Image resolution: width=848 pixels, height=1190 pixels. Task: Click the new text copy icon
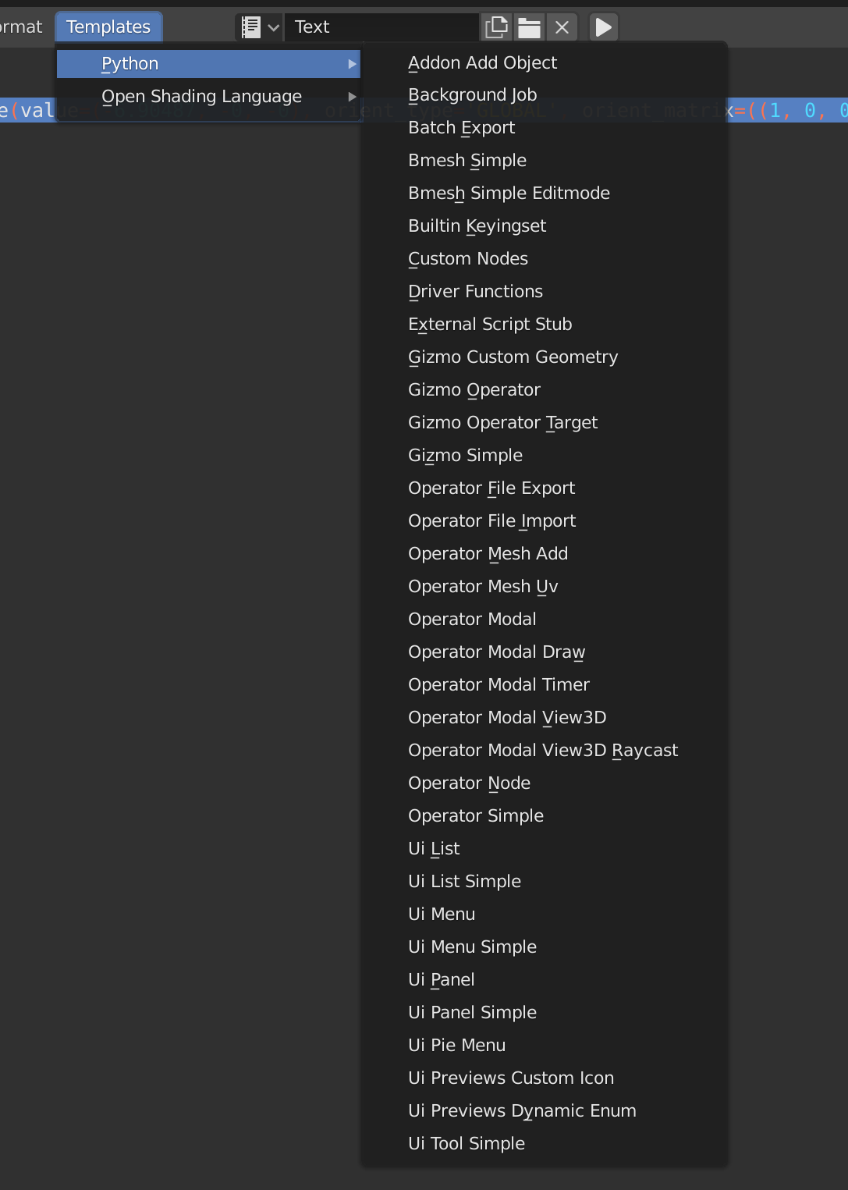pyautogui.click(x=496, y=27)
